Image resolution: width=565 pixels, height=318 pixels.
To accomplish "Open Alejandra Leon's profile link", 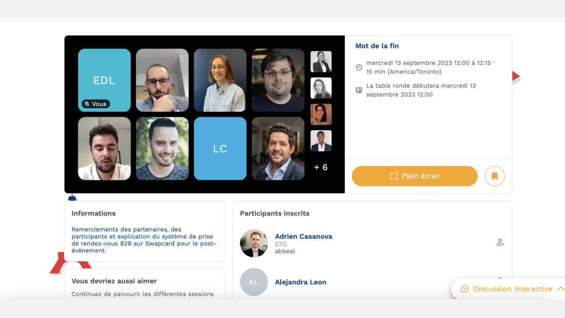I will (300, 282).
